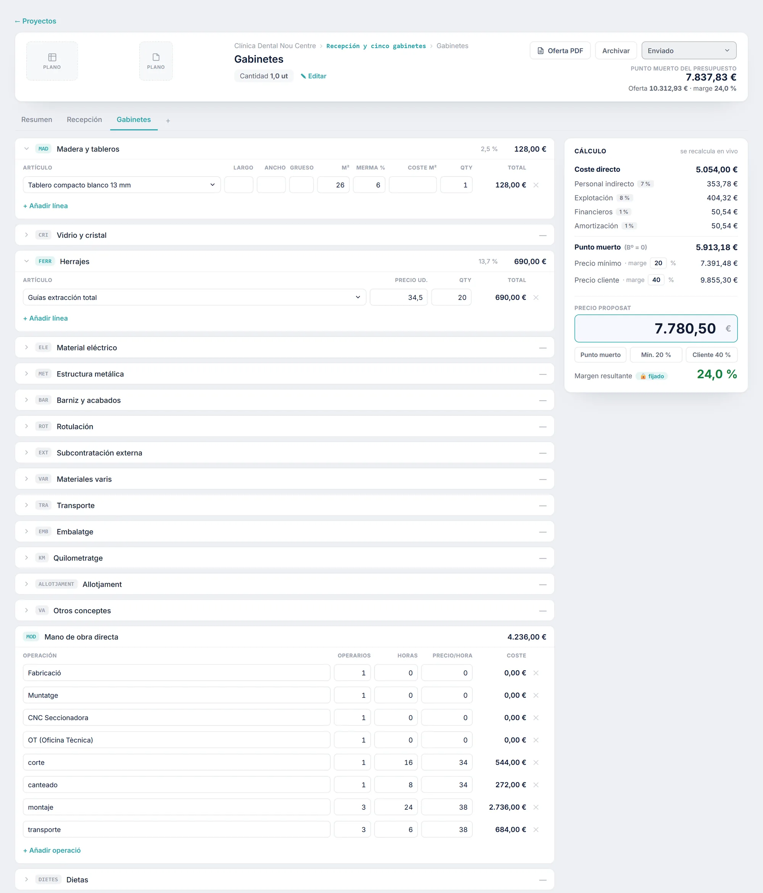Remove the corte operation row
Image resolution: width=763 pixels, height=893 pixels.
tap(536, 762)
